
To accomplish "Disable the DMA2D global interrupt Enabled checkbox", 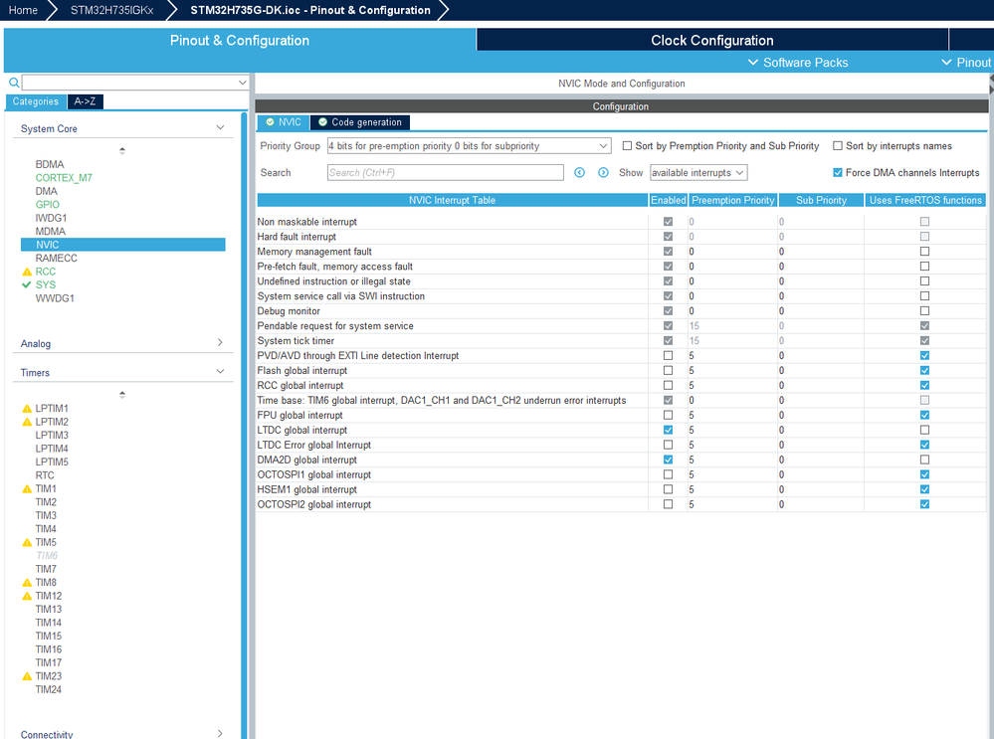I will click(x=669, y=460).
